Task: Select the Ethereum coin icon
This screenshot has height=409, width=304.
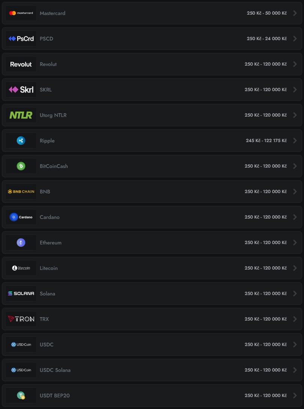Action: pyautogui.click(x=21, y=243)
